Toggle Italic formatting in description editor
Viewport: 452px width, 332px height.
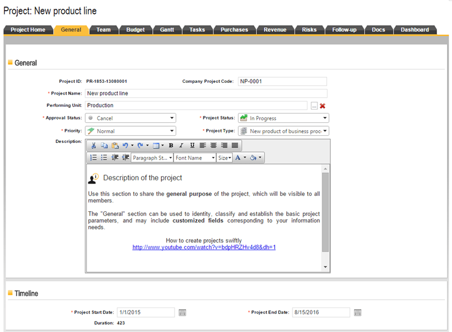pyautogui.click(x=181, y=146)
